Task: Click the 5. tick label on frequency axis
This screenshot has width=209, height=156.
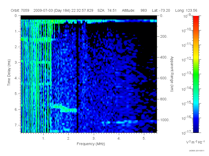Action: [144, 139]
